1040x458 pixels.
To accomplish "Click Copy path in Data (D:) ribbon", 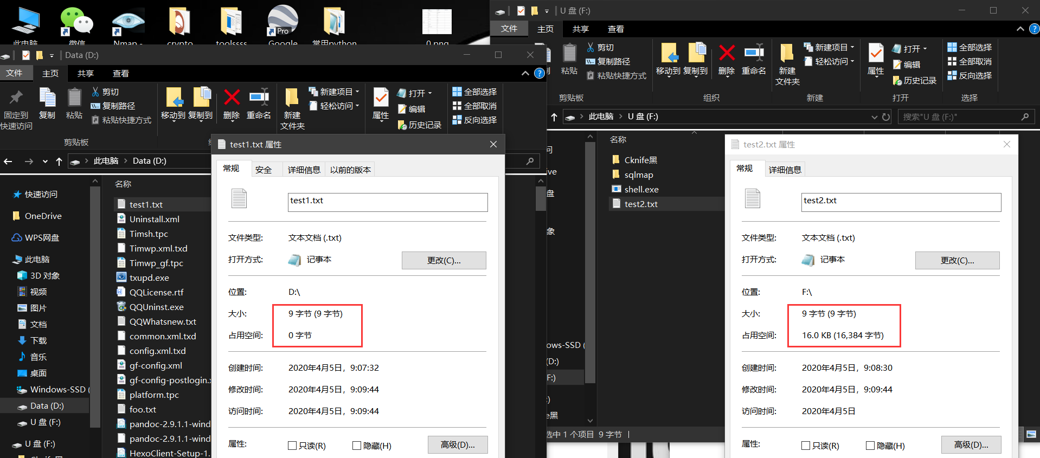I will click(x=113, y=106).
